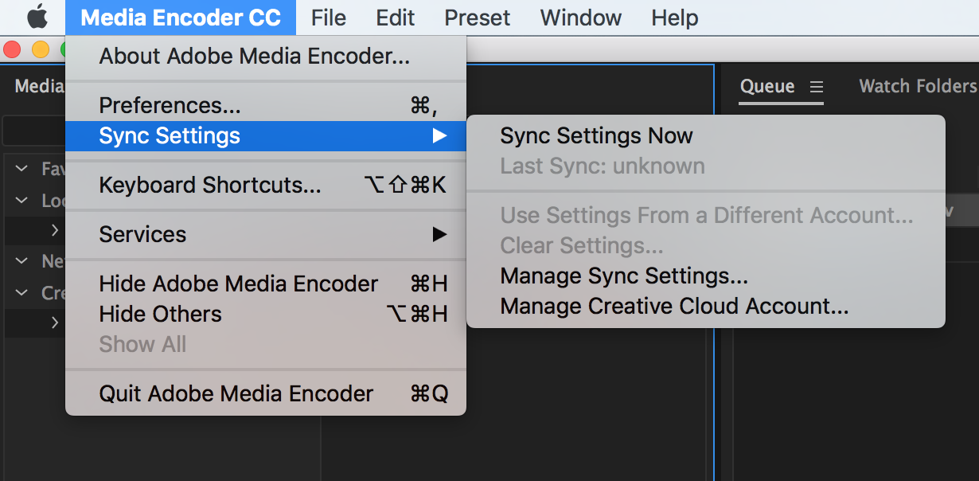Select the Queue tab
This screenshot has height=481, width=979.
(766, 86)
